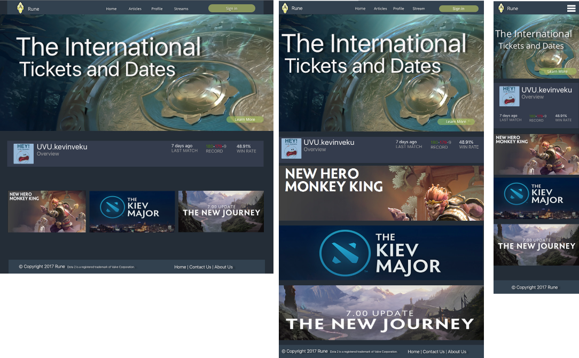Click Rune brand name in mobile header
This screenshot has height=358, width=579.
coord(513,8)
